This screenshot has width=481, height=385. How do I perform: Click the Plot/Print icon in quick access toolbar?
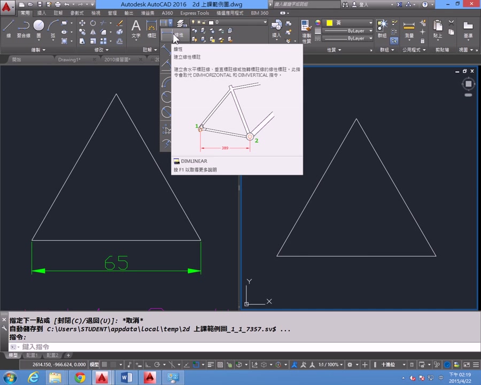pos(58,4)
